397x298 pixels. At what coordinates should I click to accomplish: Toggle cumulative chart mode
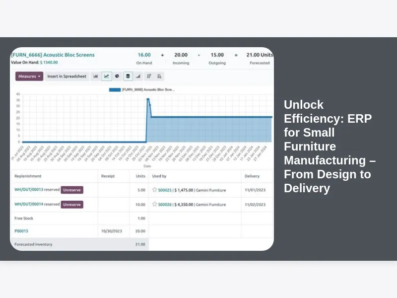(x=138, y=76)
